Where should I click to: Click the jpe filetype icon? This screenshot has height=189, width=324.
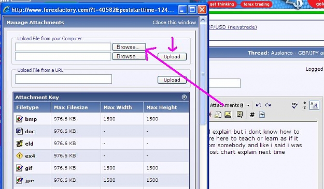(19, 181)
